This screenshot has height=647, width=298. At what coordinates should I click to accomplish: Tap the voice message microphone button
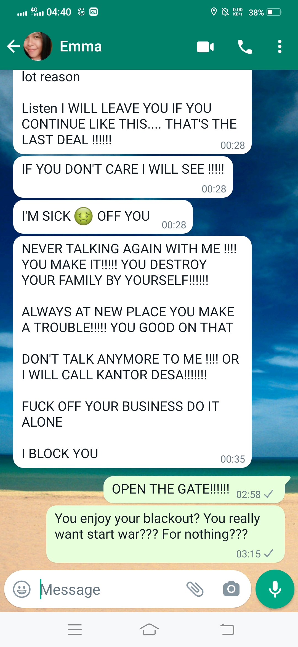coord(275,589)
